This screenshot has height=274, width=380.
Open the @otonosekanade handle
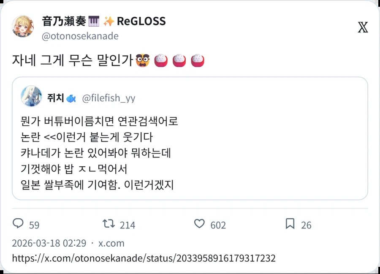(80, 36)
